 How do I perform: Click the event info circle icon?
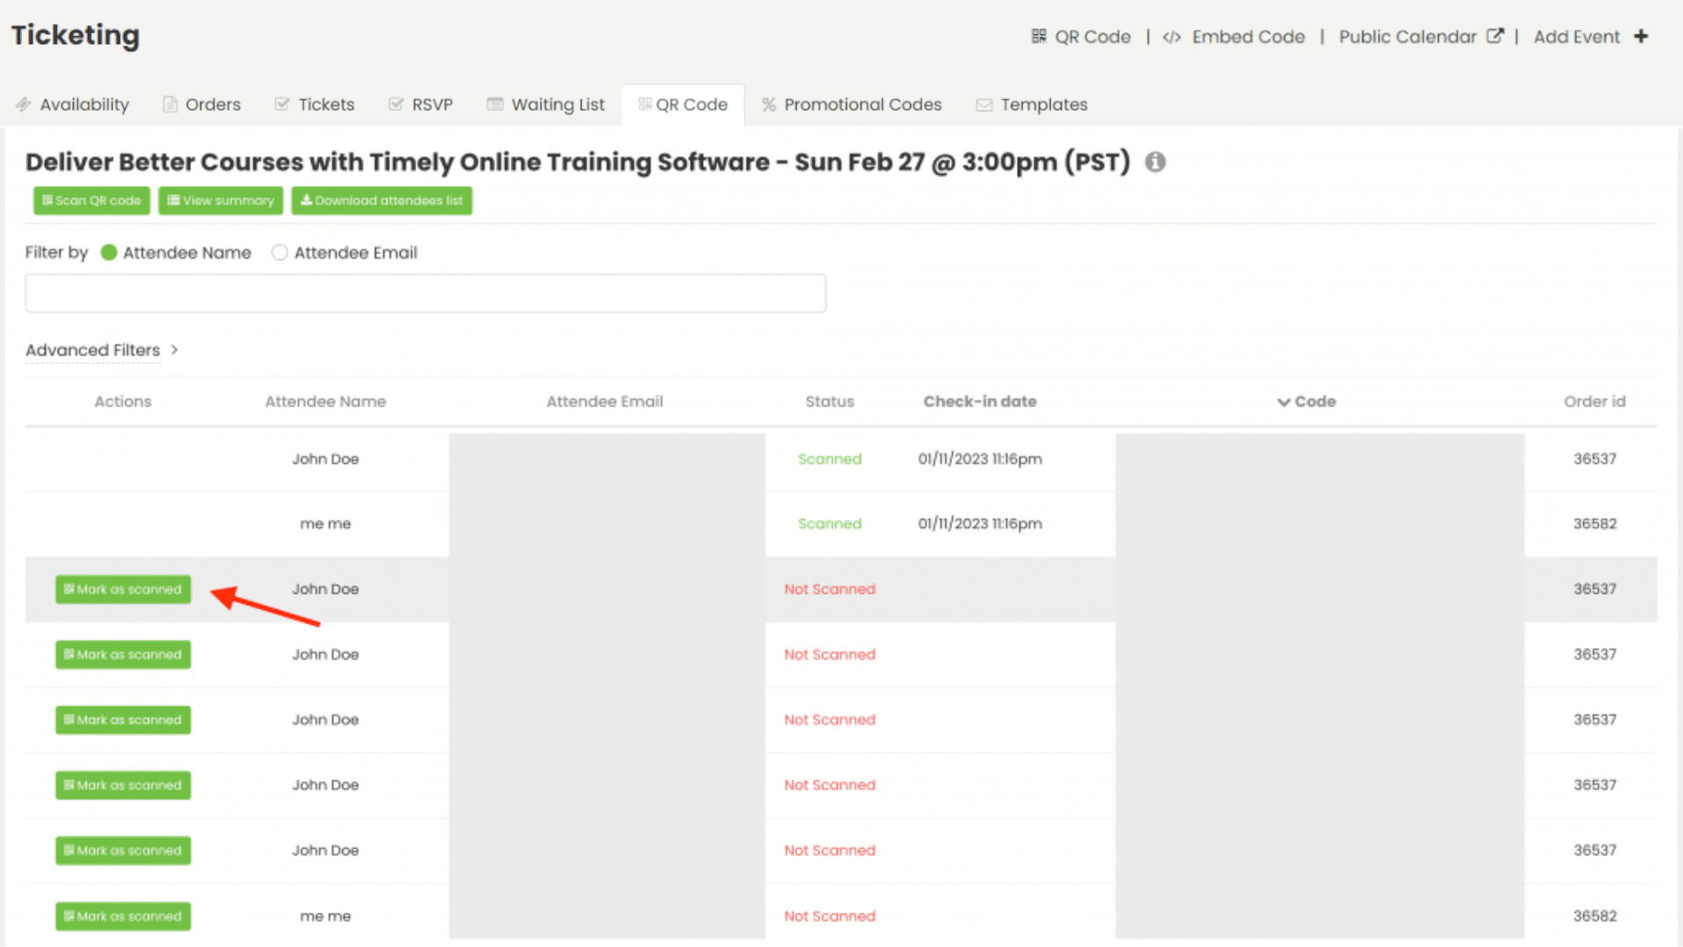tap(1155, 162)
